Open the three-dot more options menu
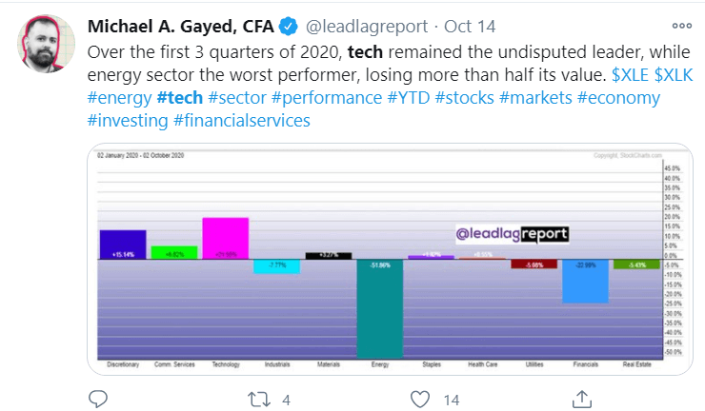 click(682, 27)
